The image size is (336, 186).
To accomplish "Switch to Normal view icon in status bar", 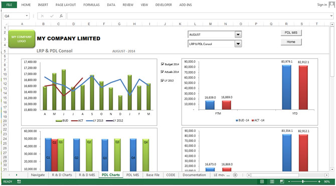I will 262,181.
